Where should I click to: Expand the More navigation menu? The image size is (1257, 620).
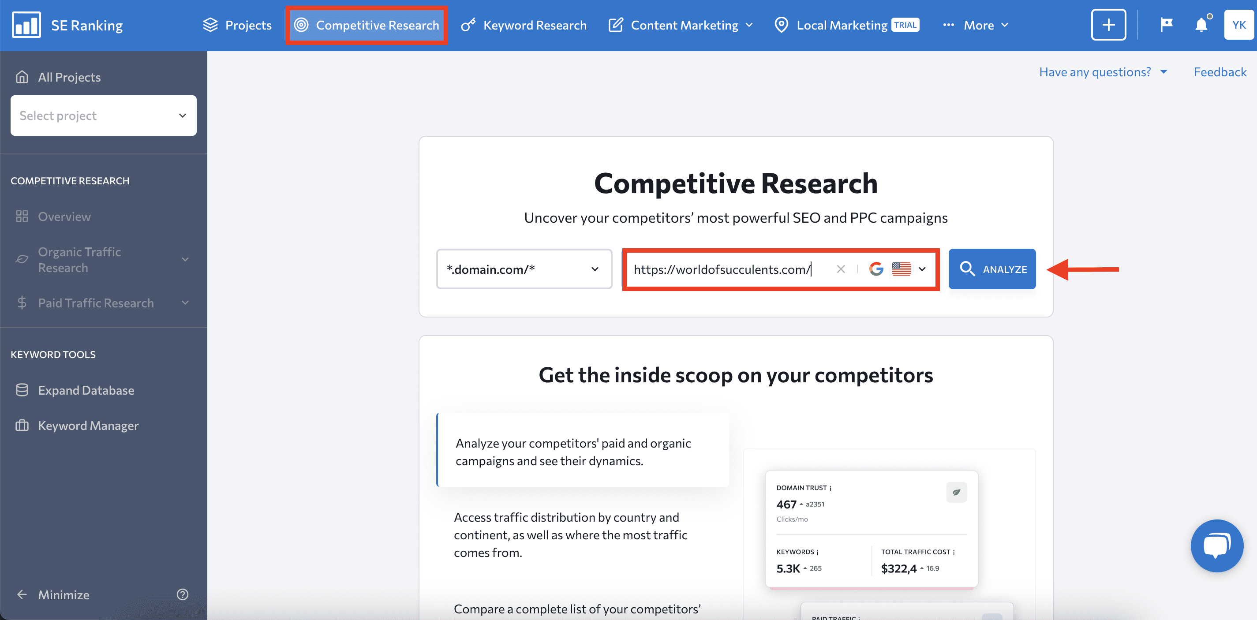(976, 25)
